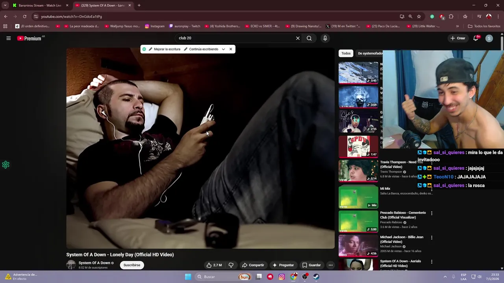Open the Chrome three-dot menu
Image resolution: width=504 pixels, height=283 pixels.
click(x=498, y=17)
